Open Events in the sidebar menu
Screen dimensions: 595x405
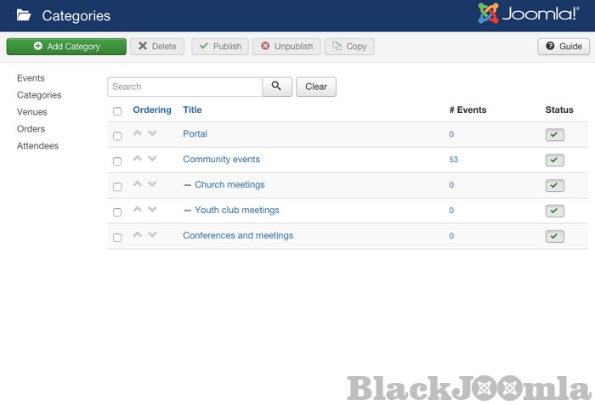tap(31, 78)
